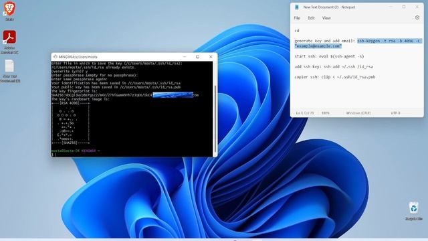This screenshot has height=241, width=428.
Task: Open the Edit menu in Notepad
Action: click(x=311, y=18)
